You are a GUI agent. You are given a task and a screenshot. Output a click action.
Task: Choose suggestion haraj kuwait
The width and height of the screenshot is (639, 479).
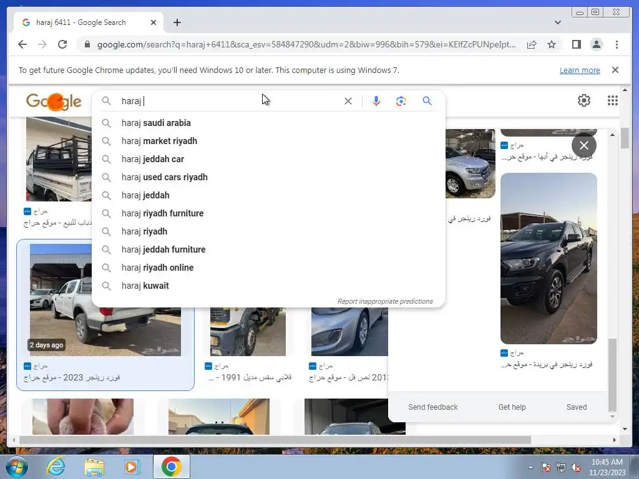268,286
